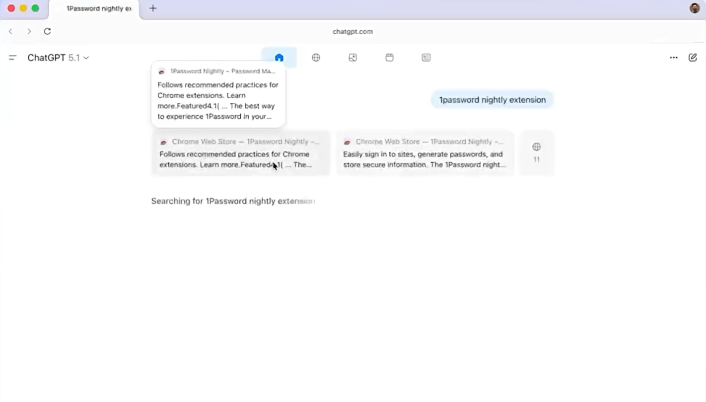The height and width of the screenshot is (402, 706).
Task: Click the "1password nightly extension" message bubble
Action: (492, 100)
